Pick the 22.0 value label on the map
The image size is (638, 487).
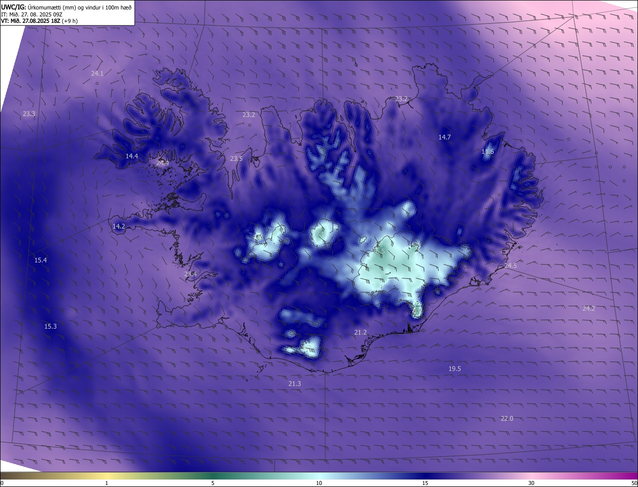(507, 418)
